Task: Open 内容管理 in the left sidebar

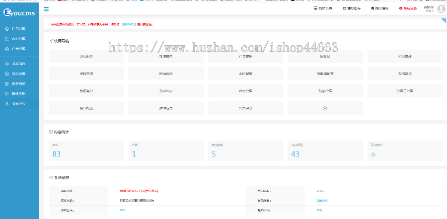Action: [19, 39]
